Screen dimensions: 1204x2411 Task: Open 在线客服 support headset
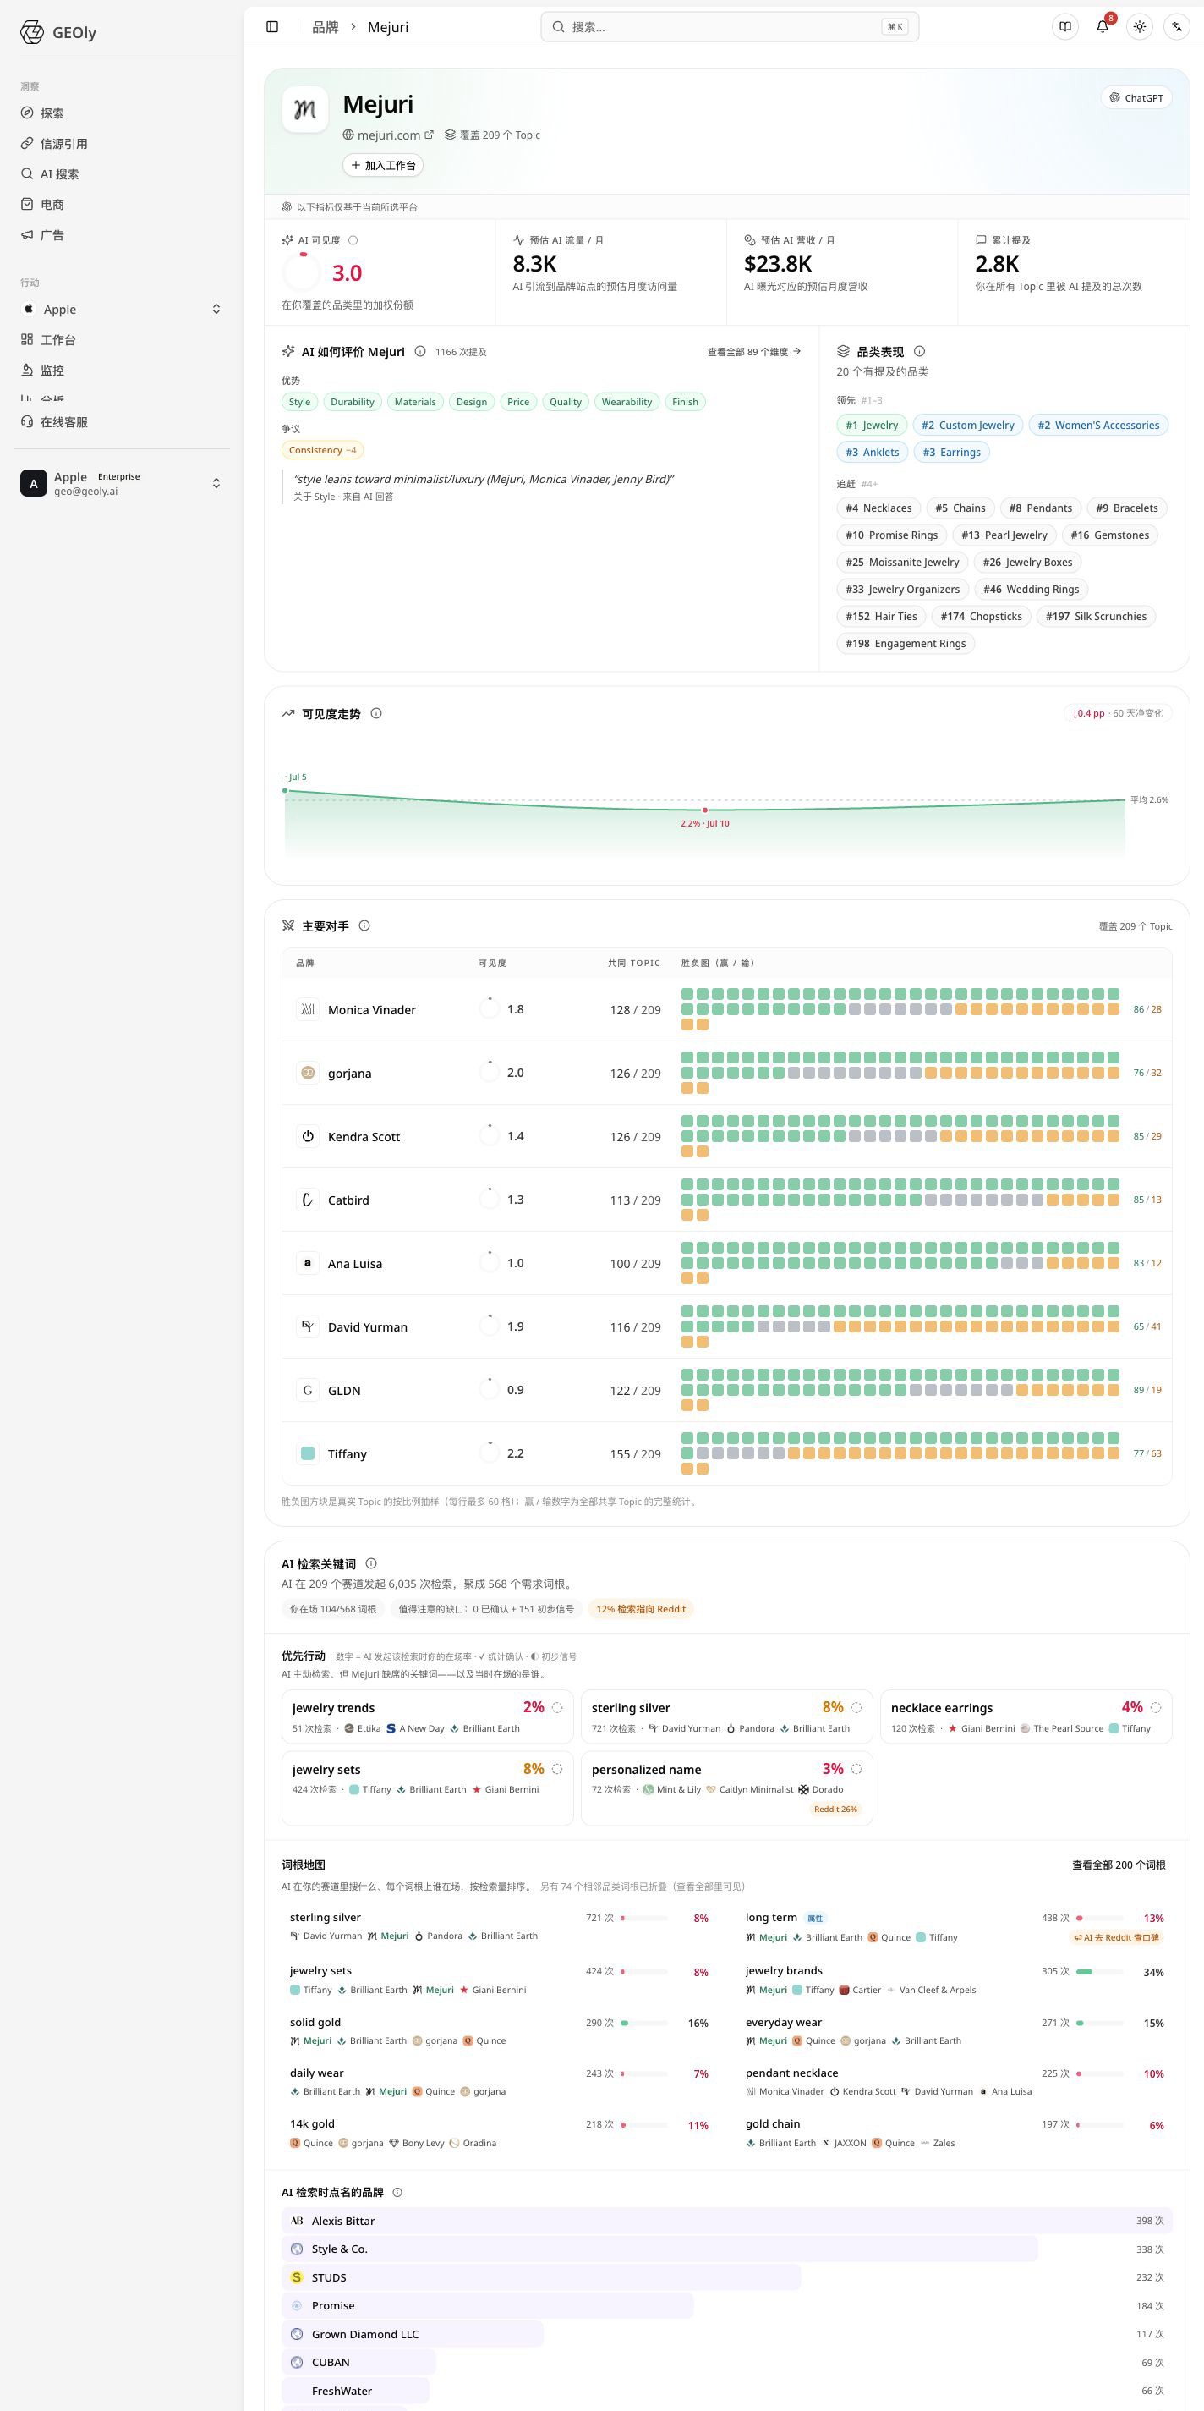pos(63,422)
